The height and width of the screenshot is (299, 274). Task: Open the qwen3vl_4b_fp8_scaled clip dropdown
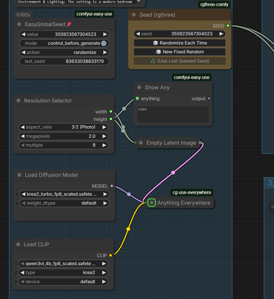click(x=63, y=263)
